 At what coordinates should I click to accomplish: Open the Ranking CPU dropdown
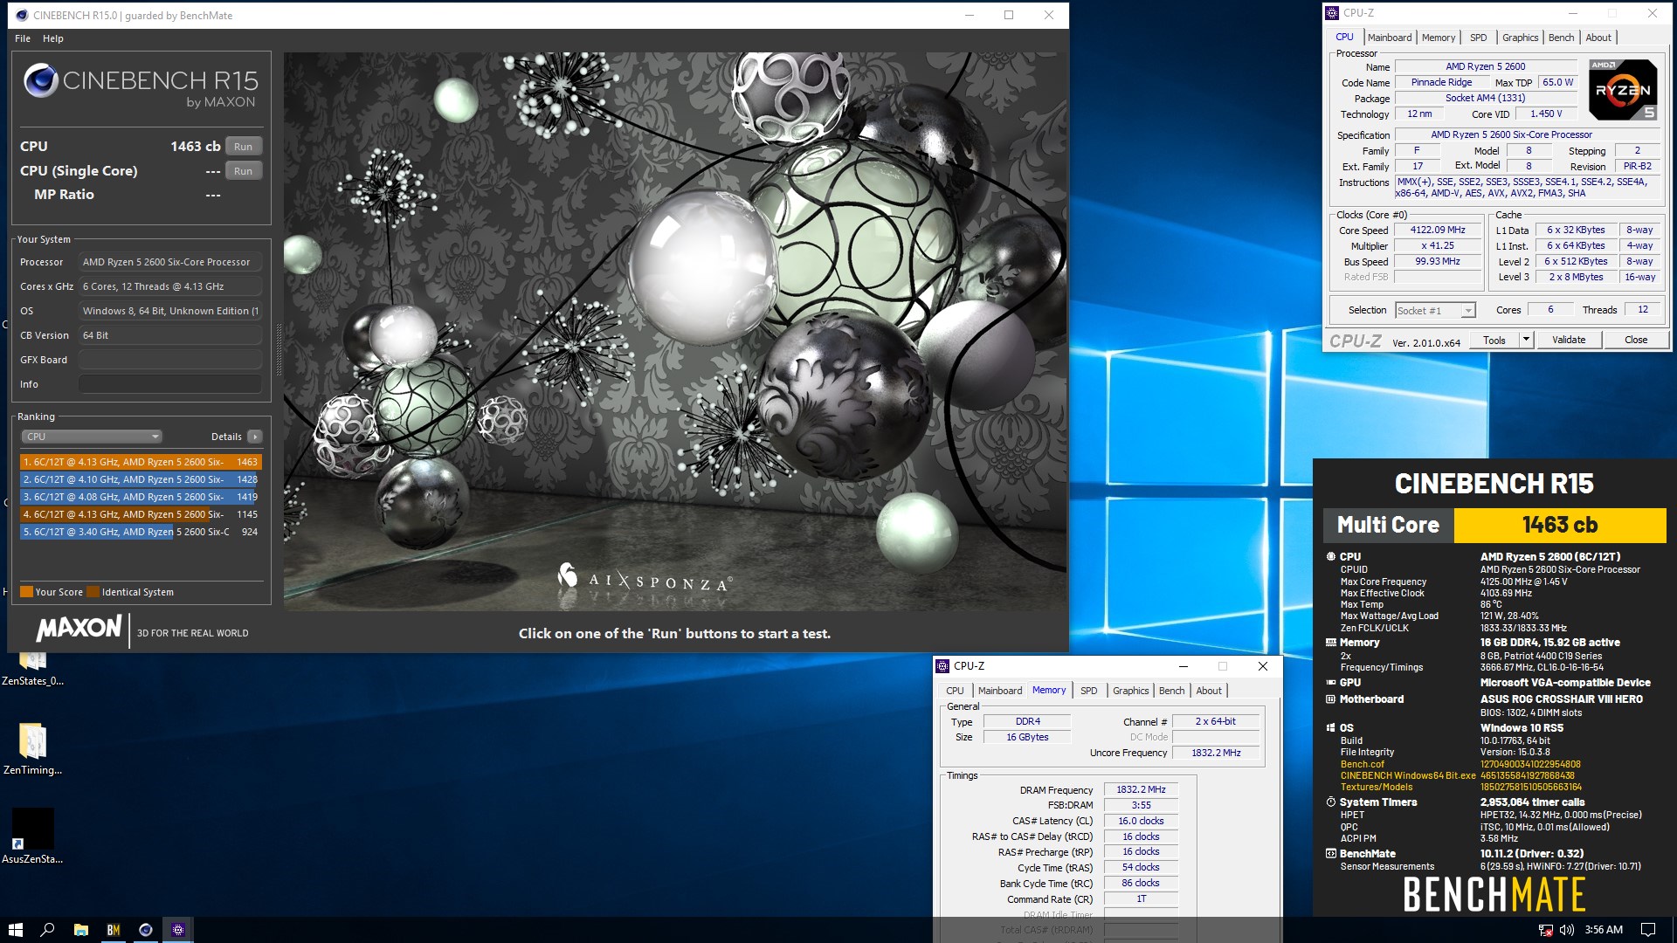pos(92,437)
